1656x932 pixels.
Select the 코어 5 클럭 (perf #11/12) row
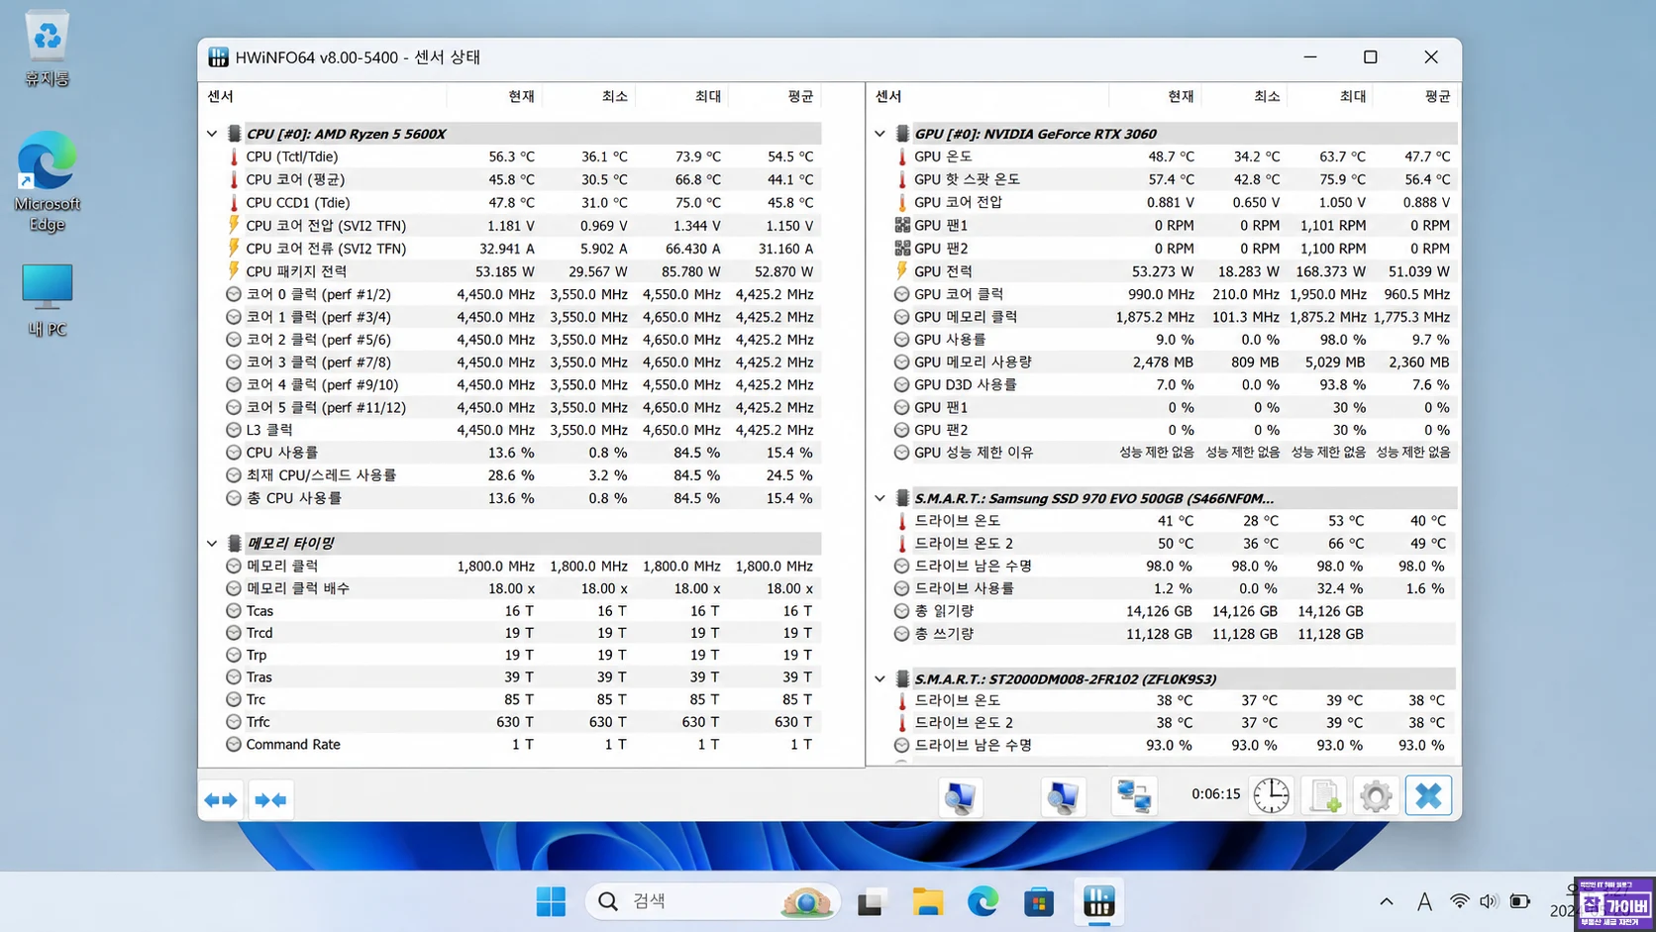[522, 407]
